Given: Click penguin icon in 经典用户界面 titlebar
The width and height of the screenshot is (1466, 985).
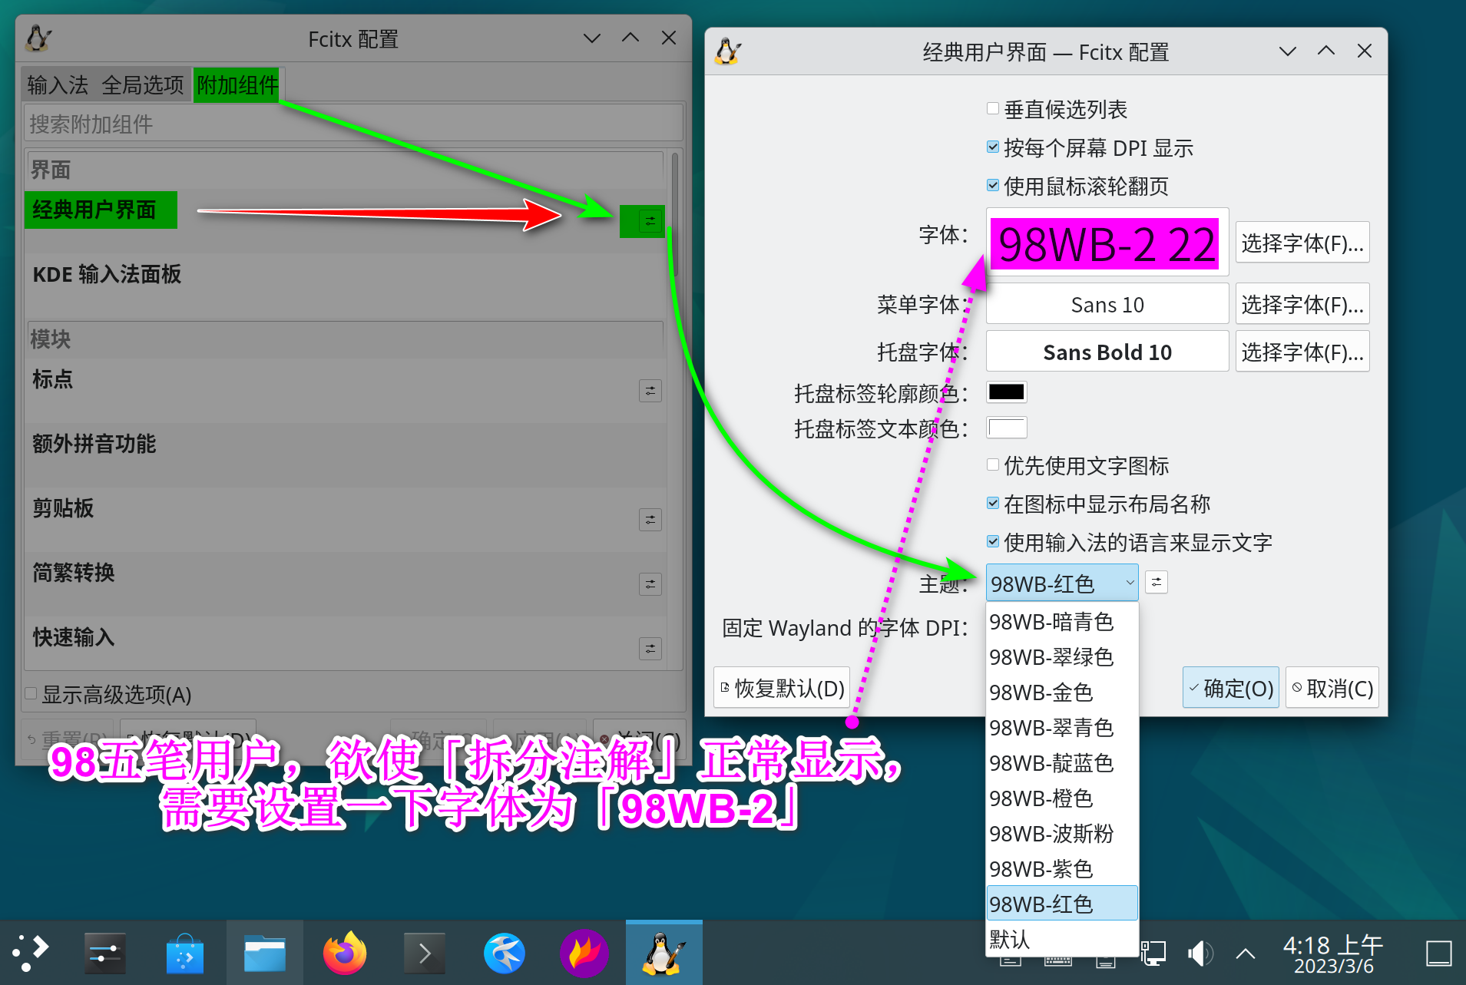Looking at the screenshot, I should click(728, 51).
